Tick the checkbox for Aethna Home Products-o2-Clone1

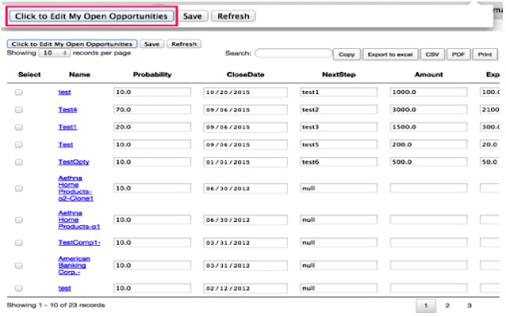pos(19,188)
